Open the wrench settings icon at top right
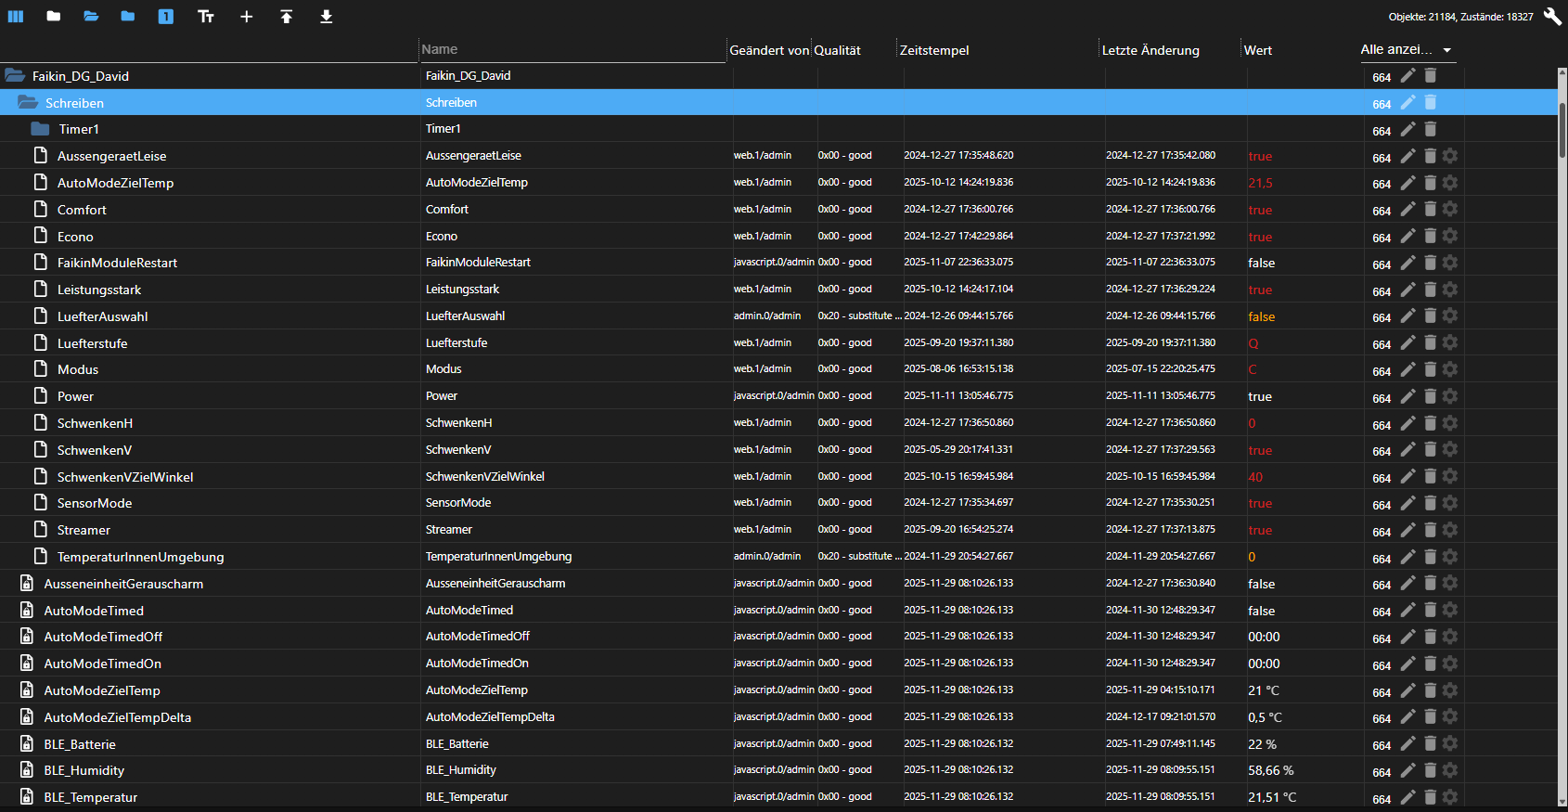This screenshot has height=812, width=1568. point(1552,17)
